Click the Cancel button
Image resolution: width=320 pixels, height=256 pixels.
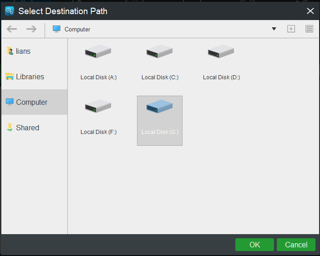(x=296, y=245)
